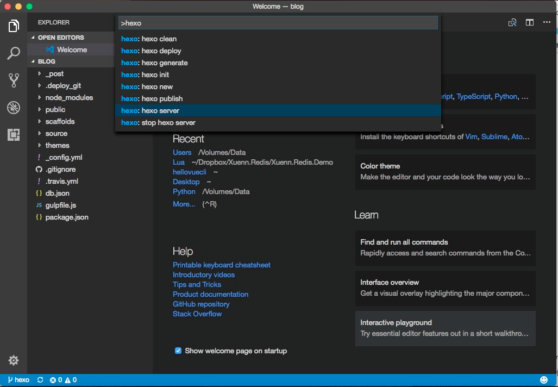Open the Color theme card
The height and width of the screenshot is (387, 558).
tap(445, 172)
